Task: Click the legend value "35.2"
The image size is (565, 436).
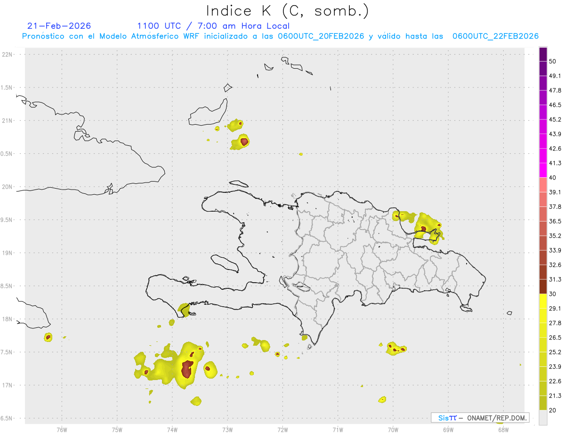Action: [x=555, y=236]
